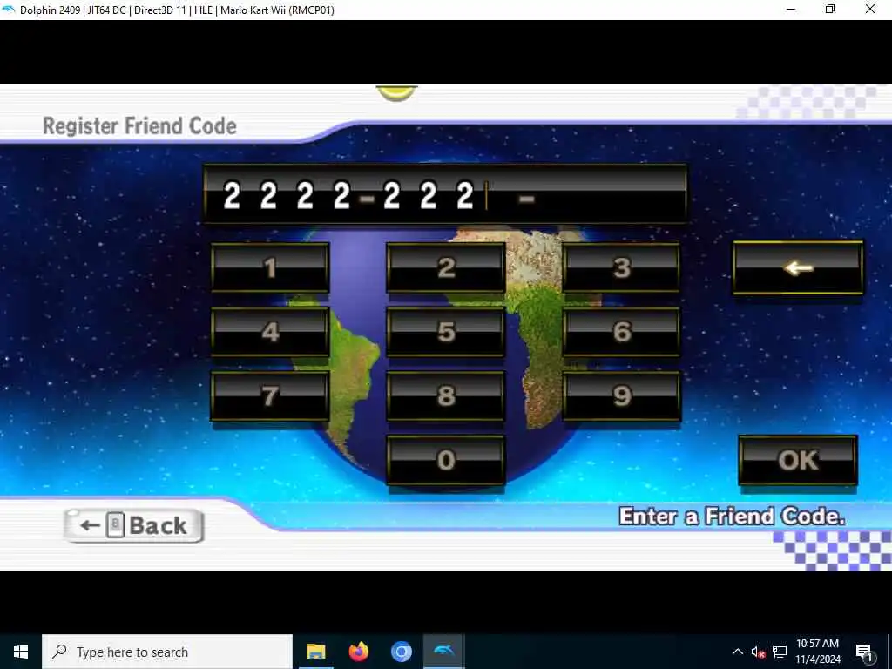Click the taskbar search box
This screenshot has width=892, height=669.
coord(167,652)
